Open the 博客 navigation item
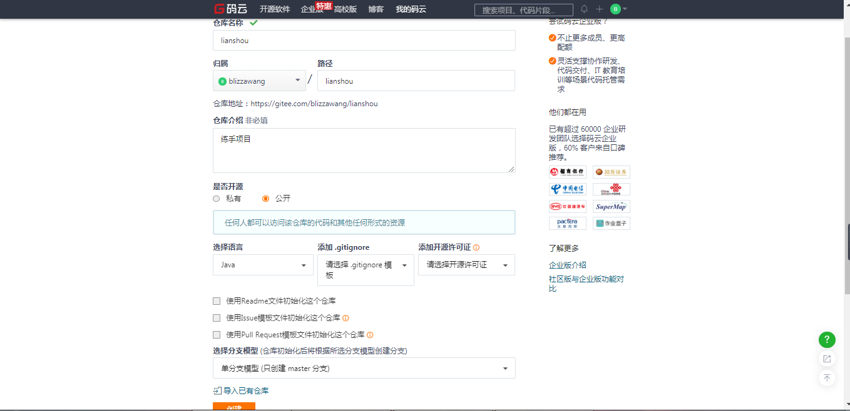The height and width of the screenshot is (411, 850). click(x=376, y=9)
